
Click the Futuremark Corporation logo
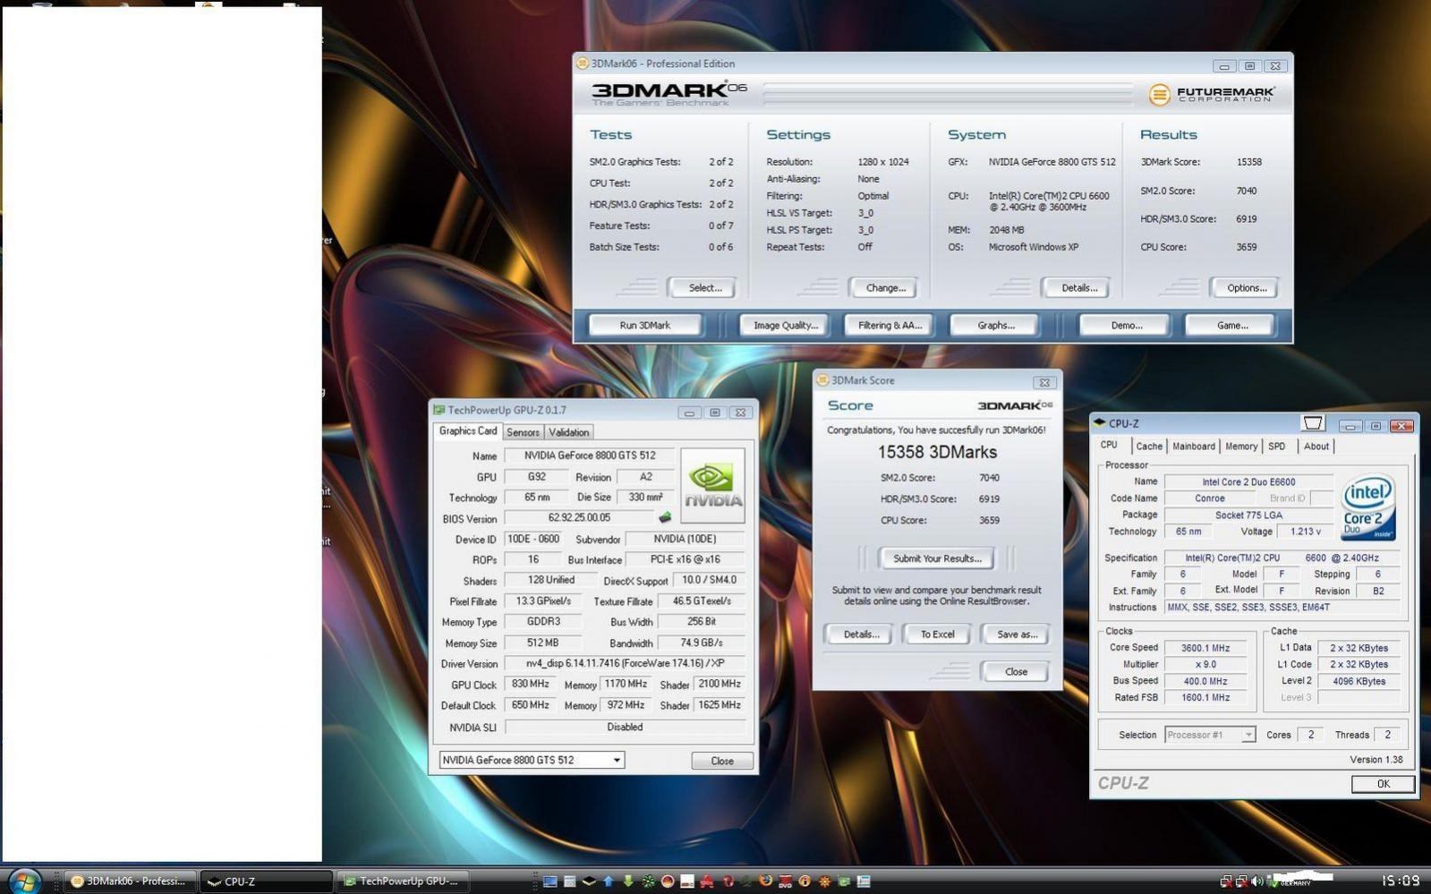pos(1212,94)
